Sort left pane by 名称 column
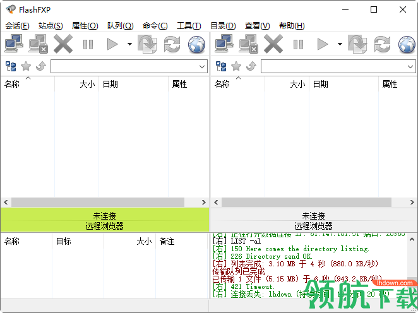The image size is (418, 313). pyautogui.click(x=28, y=84)
